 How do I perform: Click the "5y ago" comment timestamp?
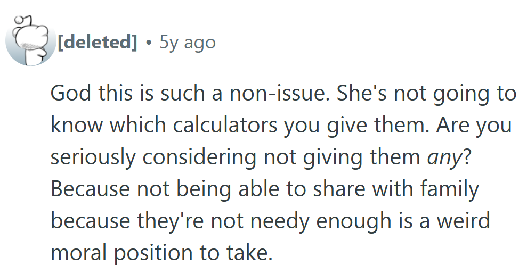(188, 41)
